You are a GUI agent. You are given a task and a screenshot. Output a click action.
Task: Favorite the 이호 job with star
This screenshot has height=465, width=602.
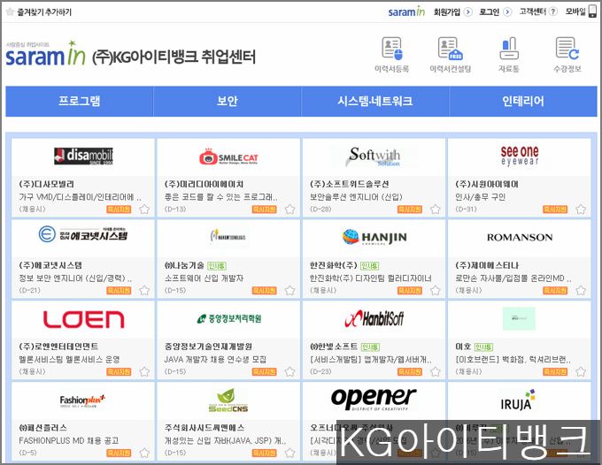pyautogui.click(x=581, y=372)
